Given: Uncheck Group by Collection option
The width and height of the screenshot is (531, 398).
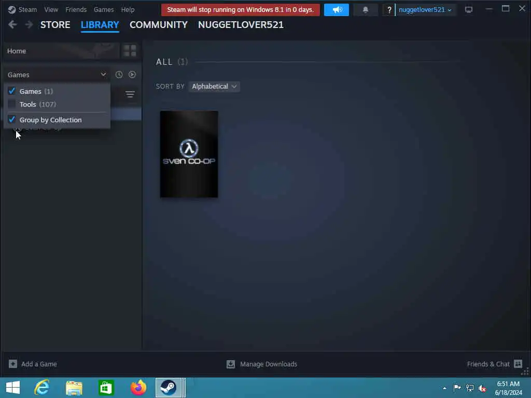Looking at the screenshot, I should (12, 120).
